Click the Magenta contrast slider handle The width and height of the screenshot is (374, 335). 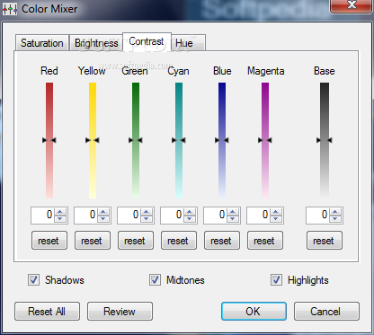coord(265,140)
